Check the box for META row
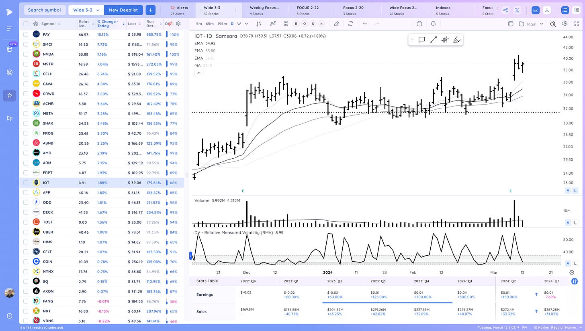Image resolution: width=585 pixels, height=331 pixels. 26,113
